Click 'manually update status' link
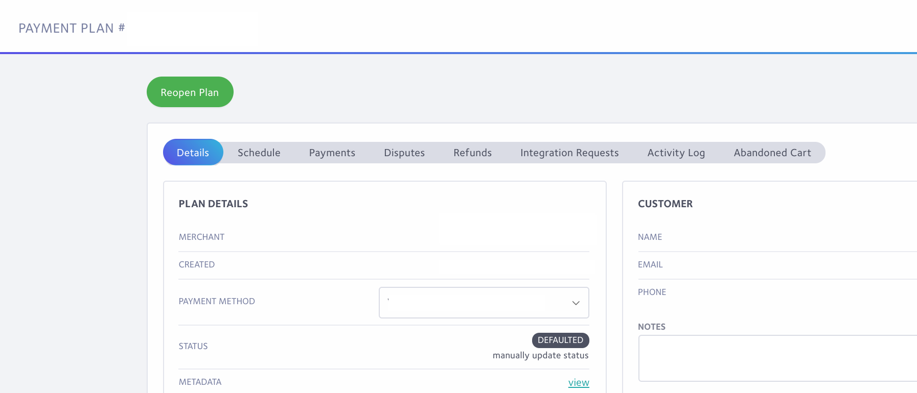Viewport: 917px width, 393px height. pos(541,355)
